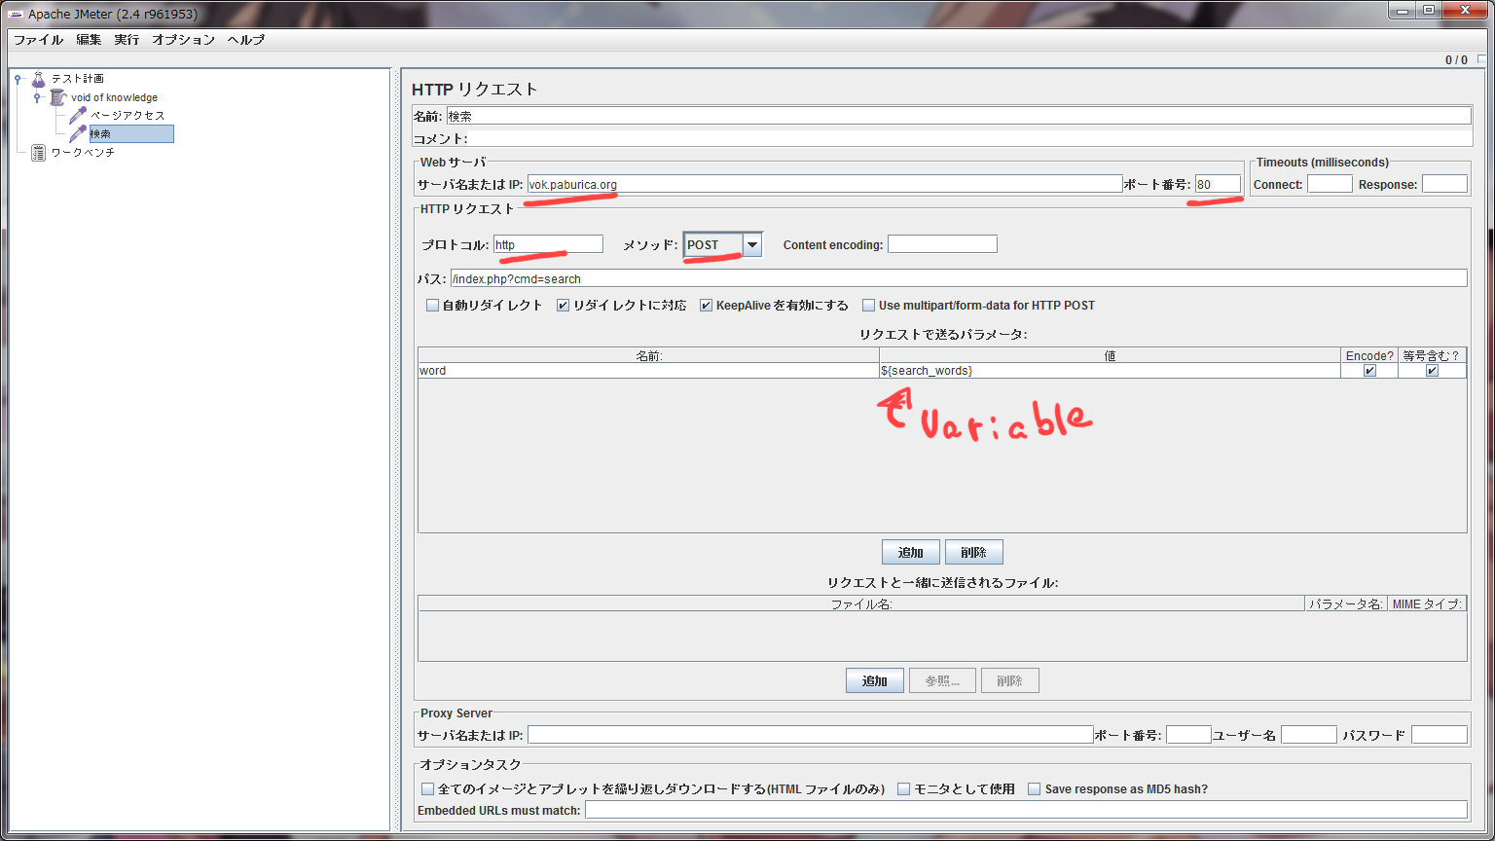The width and height of the screenshot is (1495, 841).
Task: Click the 値 parameter column header
Action: [x=1110, y=356]
